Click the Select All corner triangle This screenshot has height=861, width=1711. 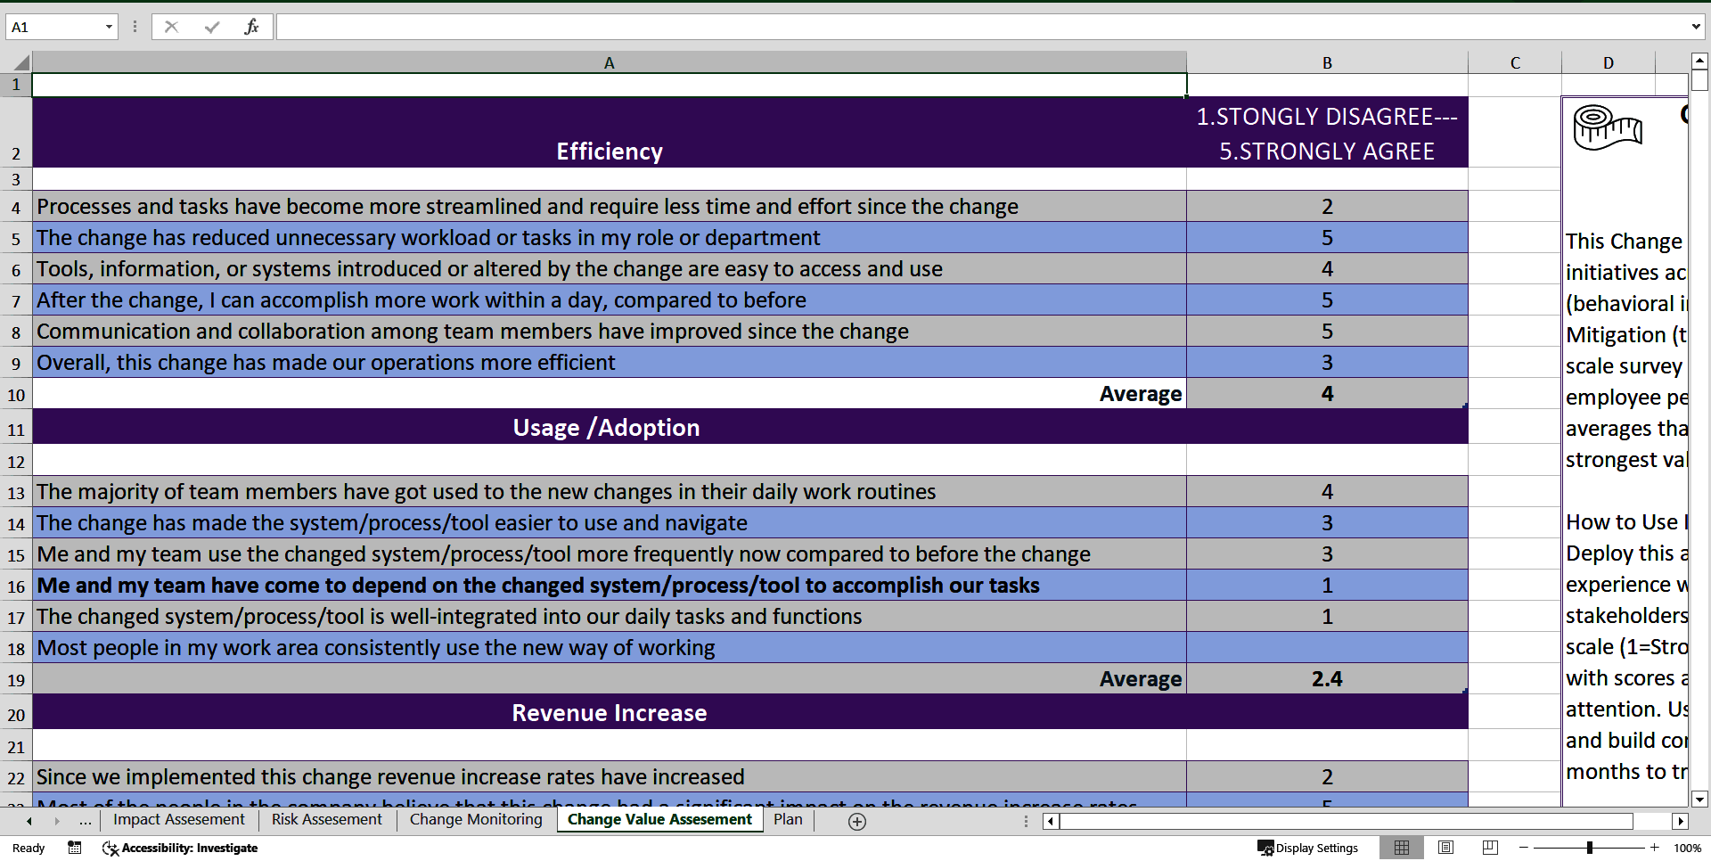21,62
